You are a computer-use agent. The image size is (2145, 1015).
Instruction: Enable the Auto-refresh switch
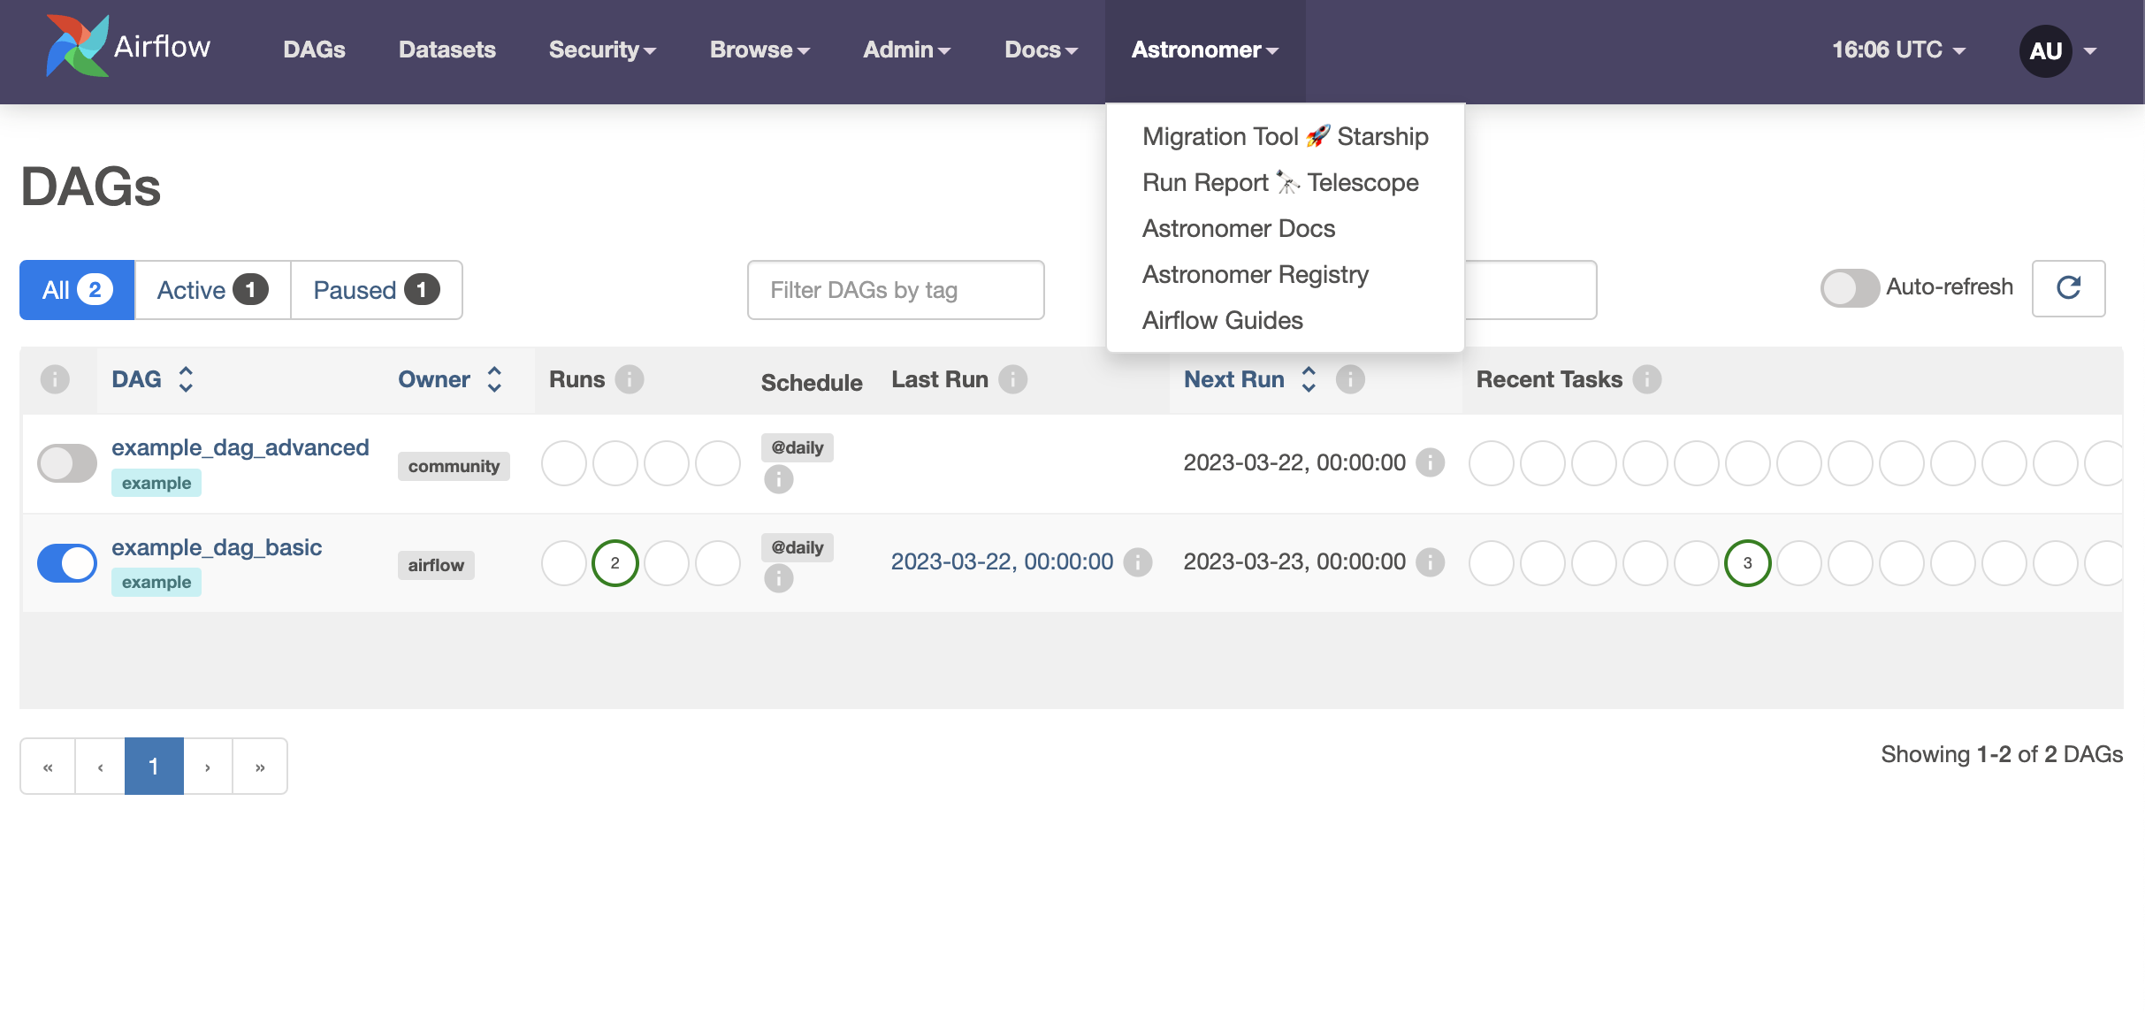coord(1849,288)
